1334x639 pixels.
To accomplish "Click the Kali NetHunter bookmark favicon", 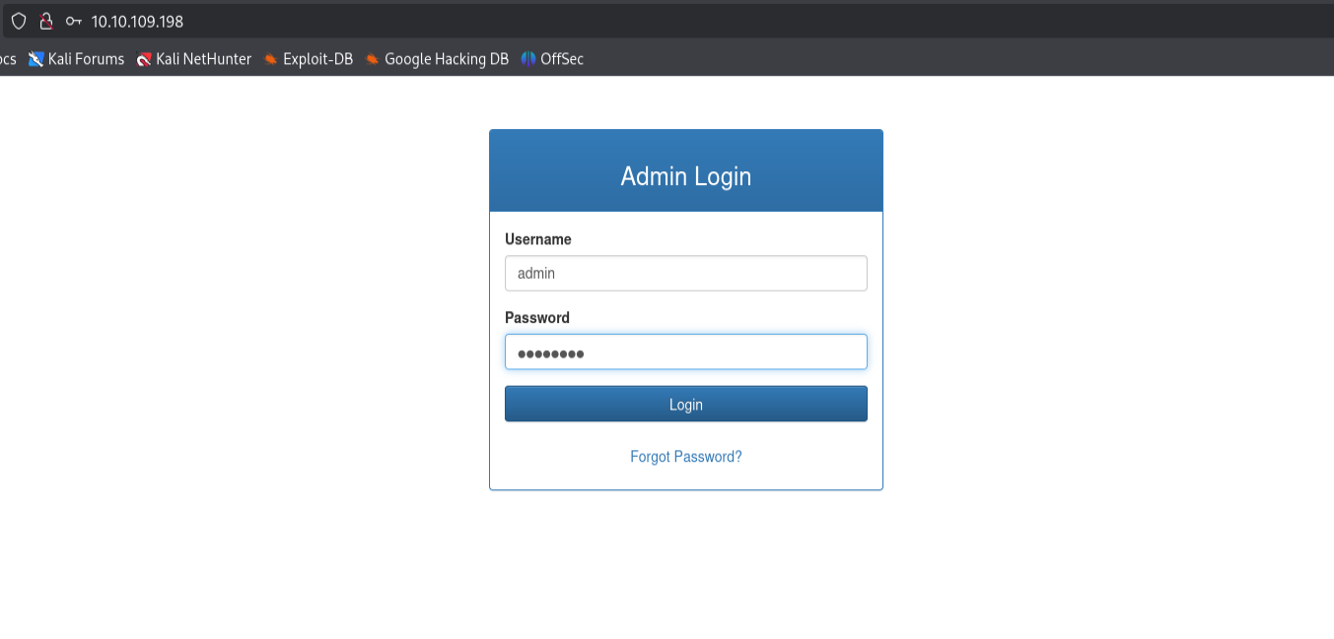I will [144, 59].
